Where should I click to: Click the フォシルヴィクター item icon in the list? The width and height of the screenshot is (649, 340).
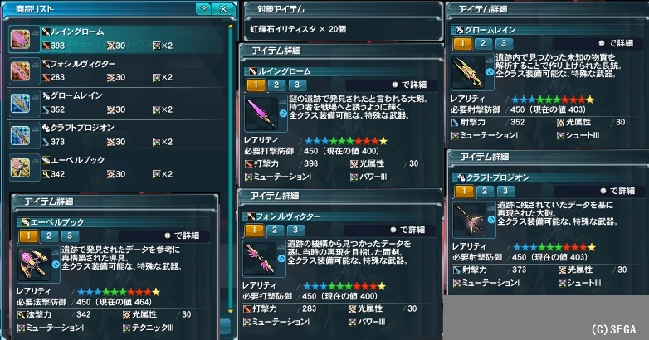pyautogui.click(x=20, y=71)
